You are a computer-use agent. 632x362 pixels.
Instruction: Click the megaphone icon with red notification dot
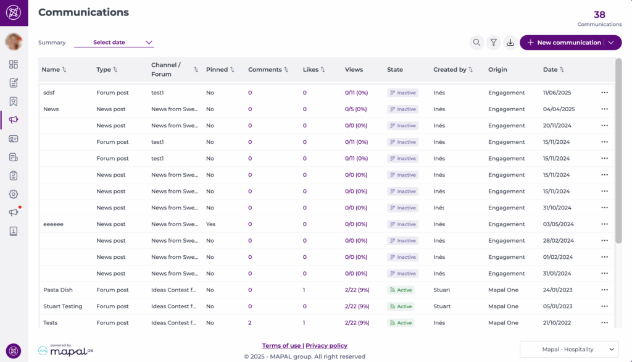[14, 213]
